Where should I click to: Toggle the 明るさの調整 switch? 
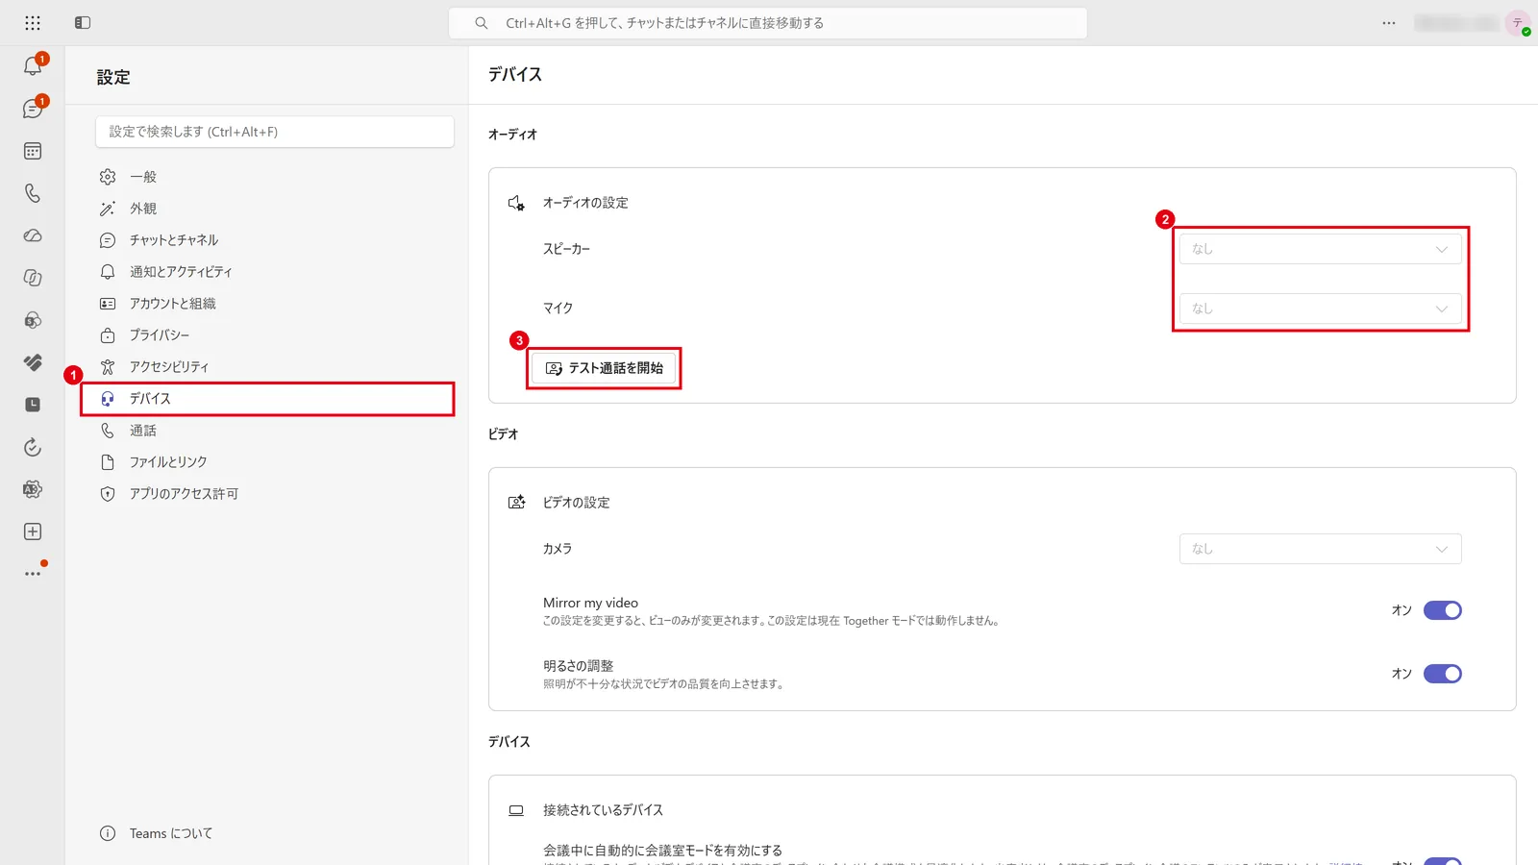pos(1443,674)
